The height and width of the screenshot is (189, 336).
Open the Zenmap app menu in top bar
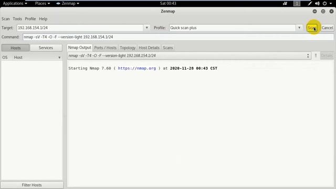tap(68, 4)
